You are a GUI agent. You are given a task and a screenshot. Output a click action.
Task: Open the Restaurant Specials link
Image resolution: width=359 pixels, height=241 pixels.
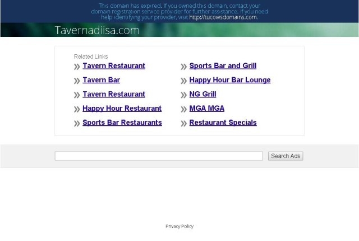223,122
